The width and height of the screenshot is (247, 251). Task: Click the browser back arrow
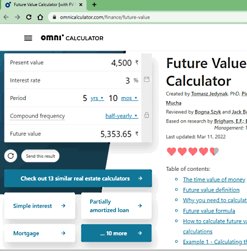(6, 17)
